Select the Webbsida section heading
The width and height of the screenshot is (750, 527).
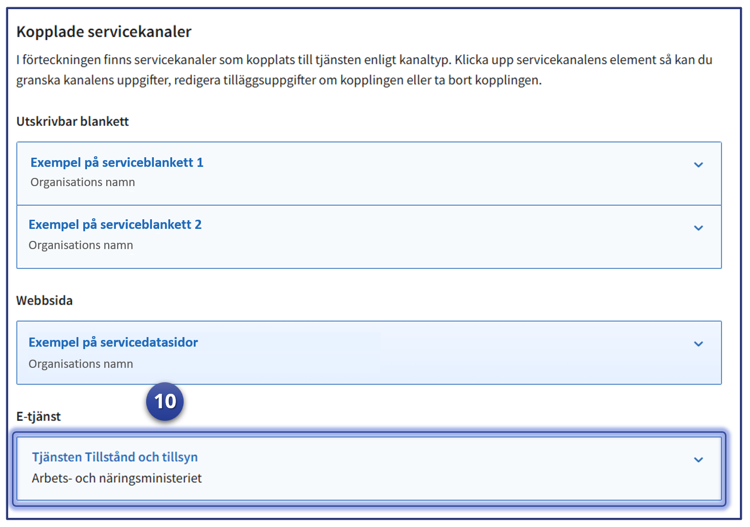tap(44, 301)
